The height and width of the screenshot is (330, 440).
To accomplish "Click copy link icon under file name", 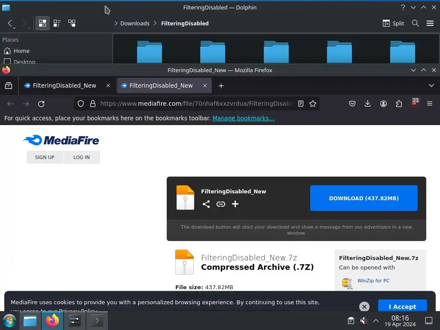I will click(x=221, y=204).
